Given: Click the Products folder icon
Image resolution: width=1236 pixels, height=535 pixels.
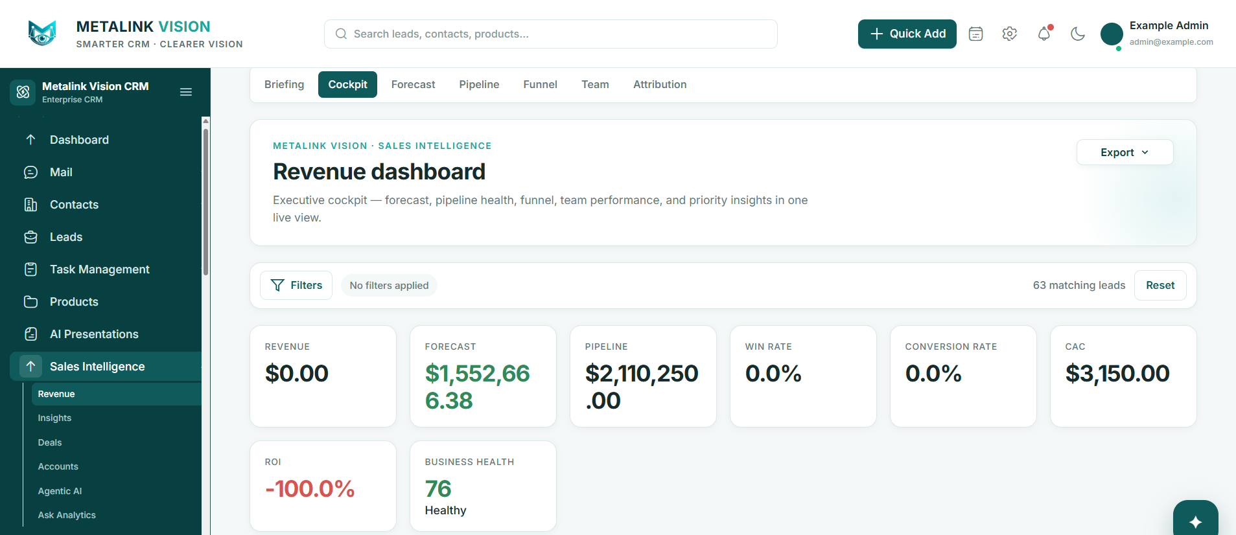Looking at the screenshot, I should click(30, 302).
